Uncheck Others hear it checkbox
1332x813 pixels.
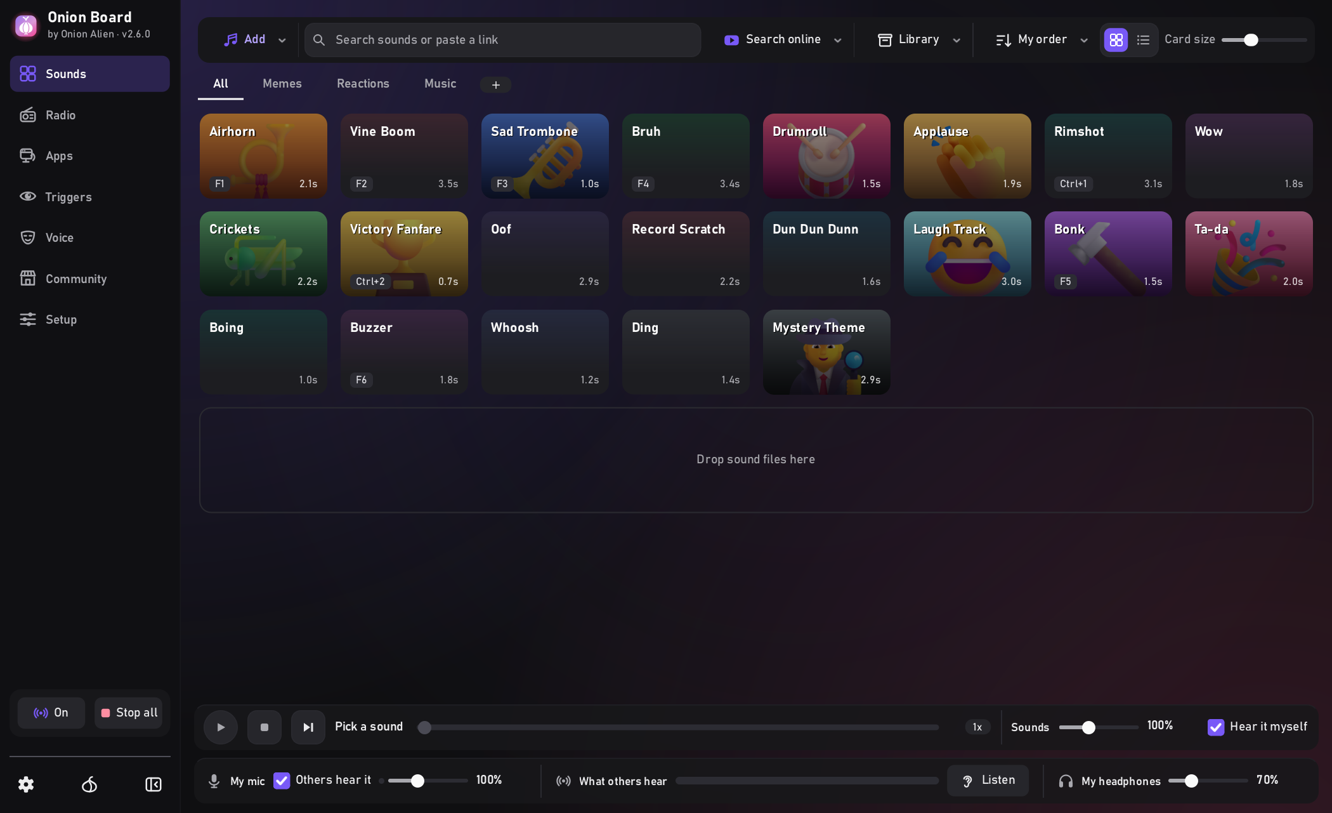point(282,781)
